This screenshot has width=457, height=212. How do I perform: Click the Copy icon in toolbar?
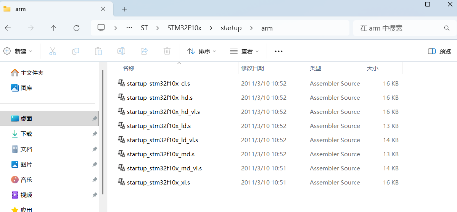76,52
